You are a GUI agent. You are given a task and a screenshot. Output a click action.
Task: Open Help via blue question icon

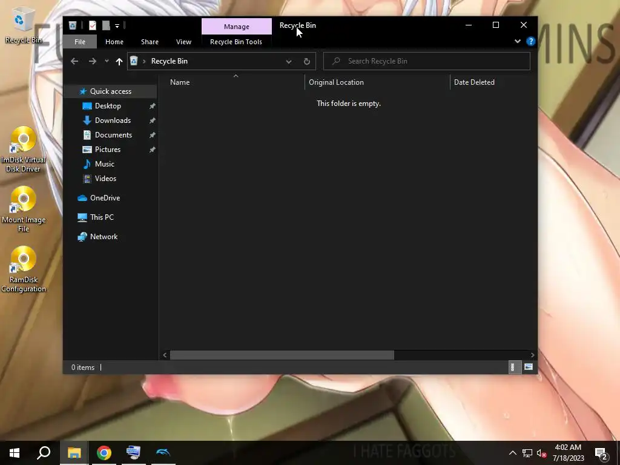[x=530, y=41]
